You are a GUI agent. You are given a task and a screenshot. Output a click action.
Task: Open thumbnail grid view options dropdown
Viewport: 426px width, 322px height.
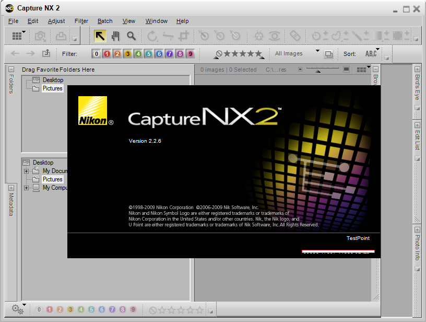coord(363,70)
